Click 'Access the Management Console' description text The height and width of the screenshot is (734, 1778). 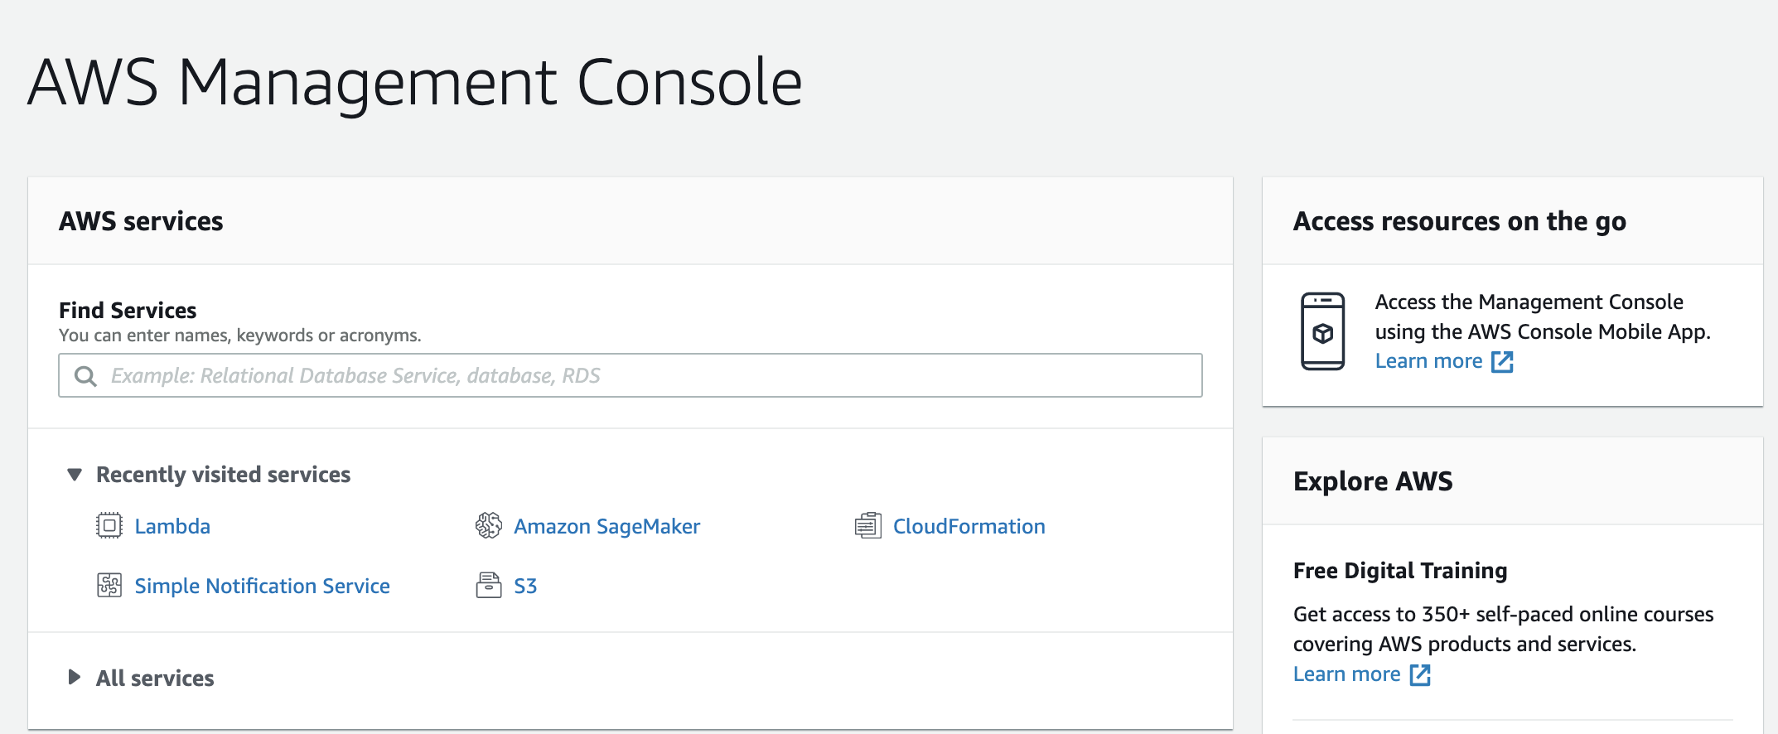tap(1543, 317)
